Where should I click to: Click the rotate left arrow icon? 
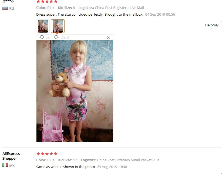click(x=42, y=37)
